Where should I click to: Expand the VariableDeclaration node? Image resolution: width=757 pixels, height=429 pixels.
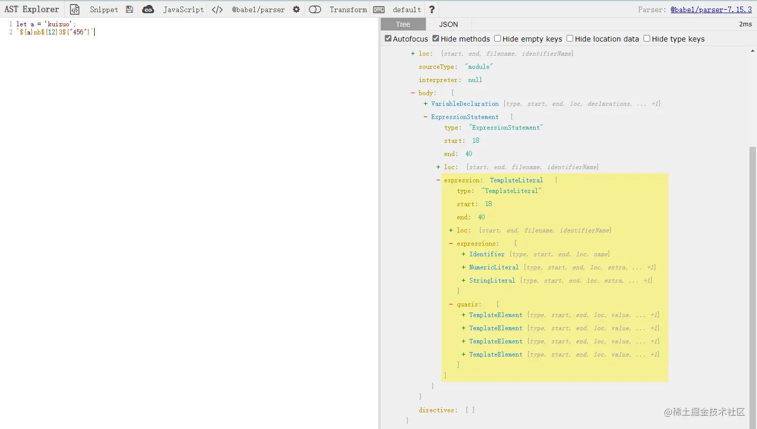click(x=425, y=103)
